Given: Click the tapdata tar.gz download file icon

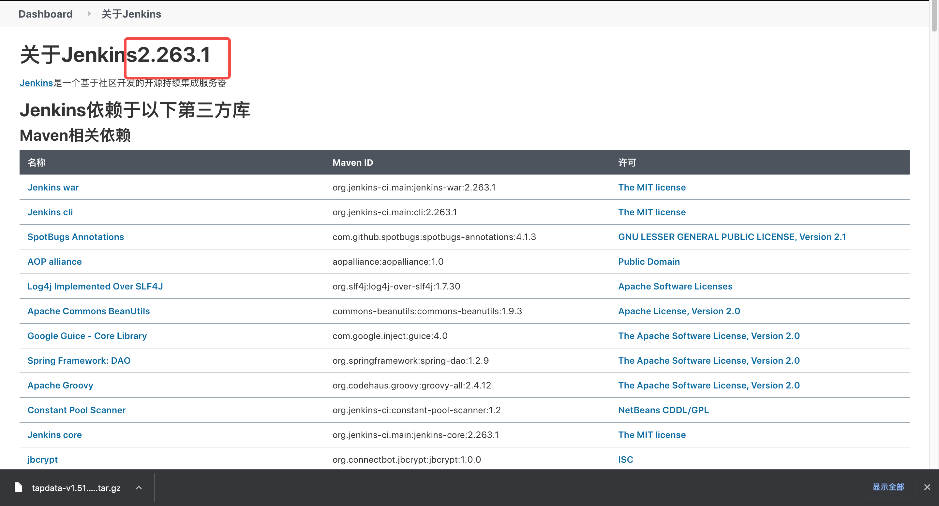Looking at the screenshot, I should click(x=18, y=487).
